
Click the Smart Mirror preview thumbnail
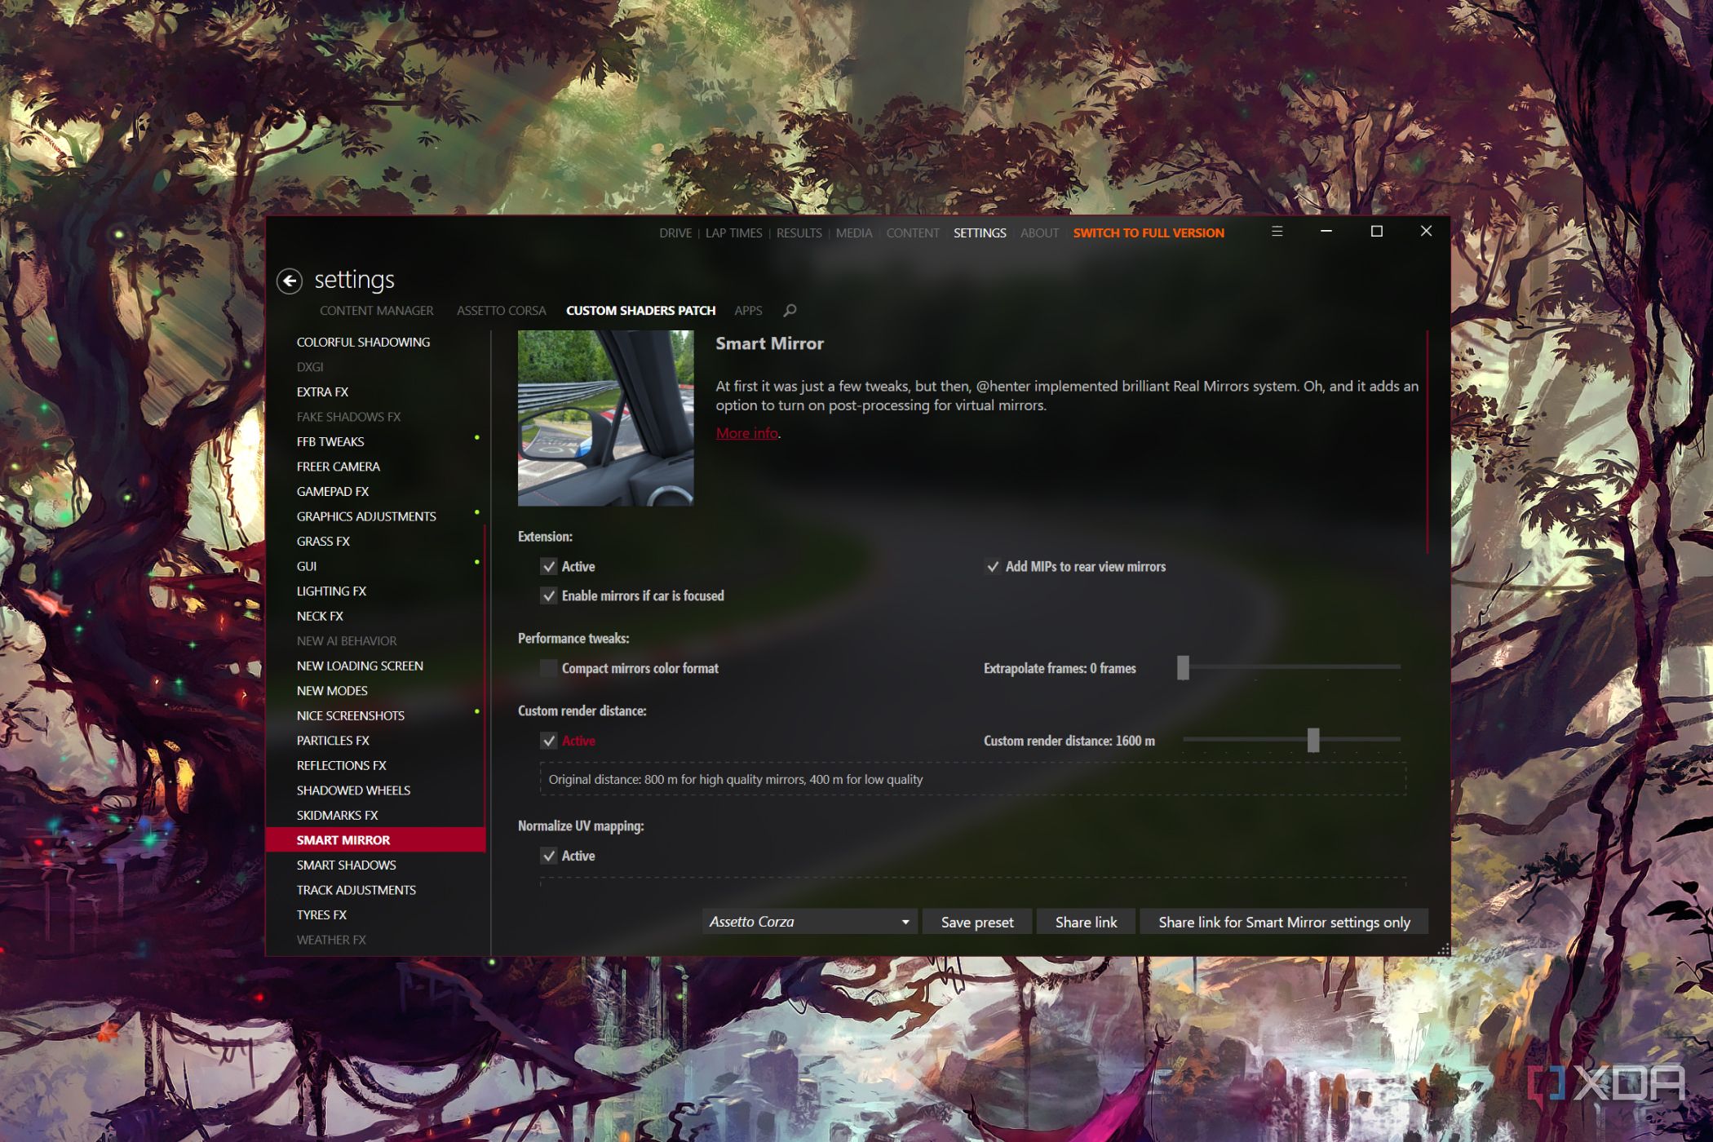(x=605, y=418)
